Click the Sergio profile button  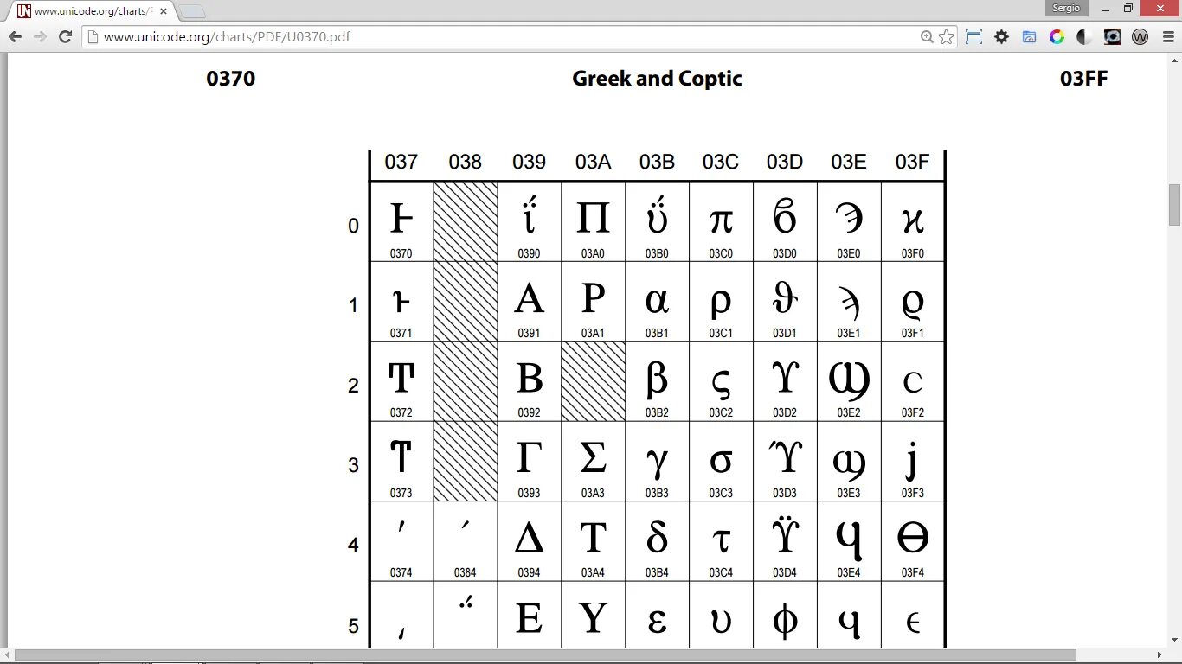(1066, 8)
